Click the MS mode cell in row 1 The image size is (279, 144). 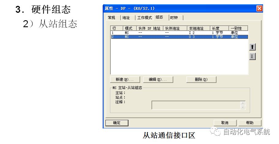click(127, 33)
